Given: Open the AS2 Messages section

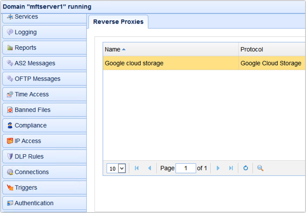Looking at the screenshot, I should (35, 63).
